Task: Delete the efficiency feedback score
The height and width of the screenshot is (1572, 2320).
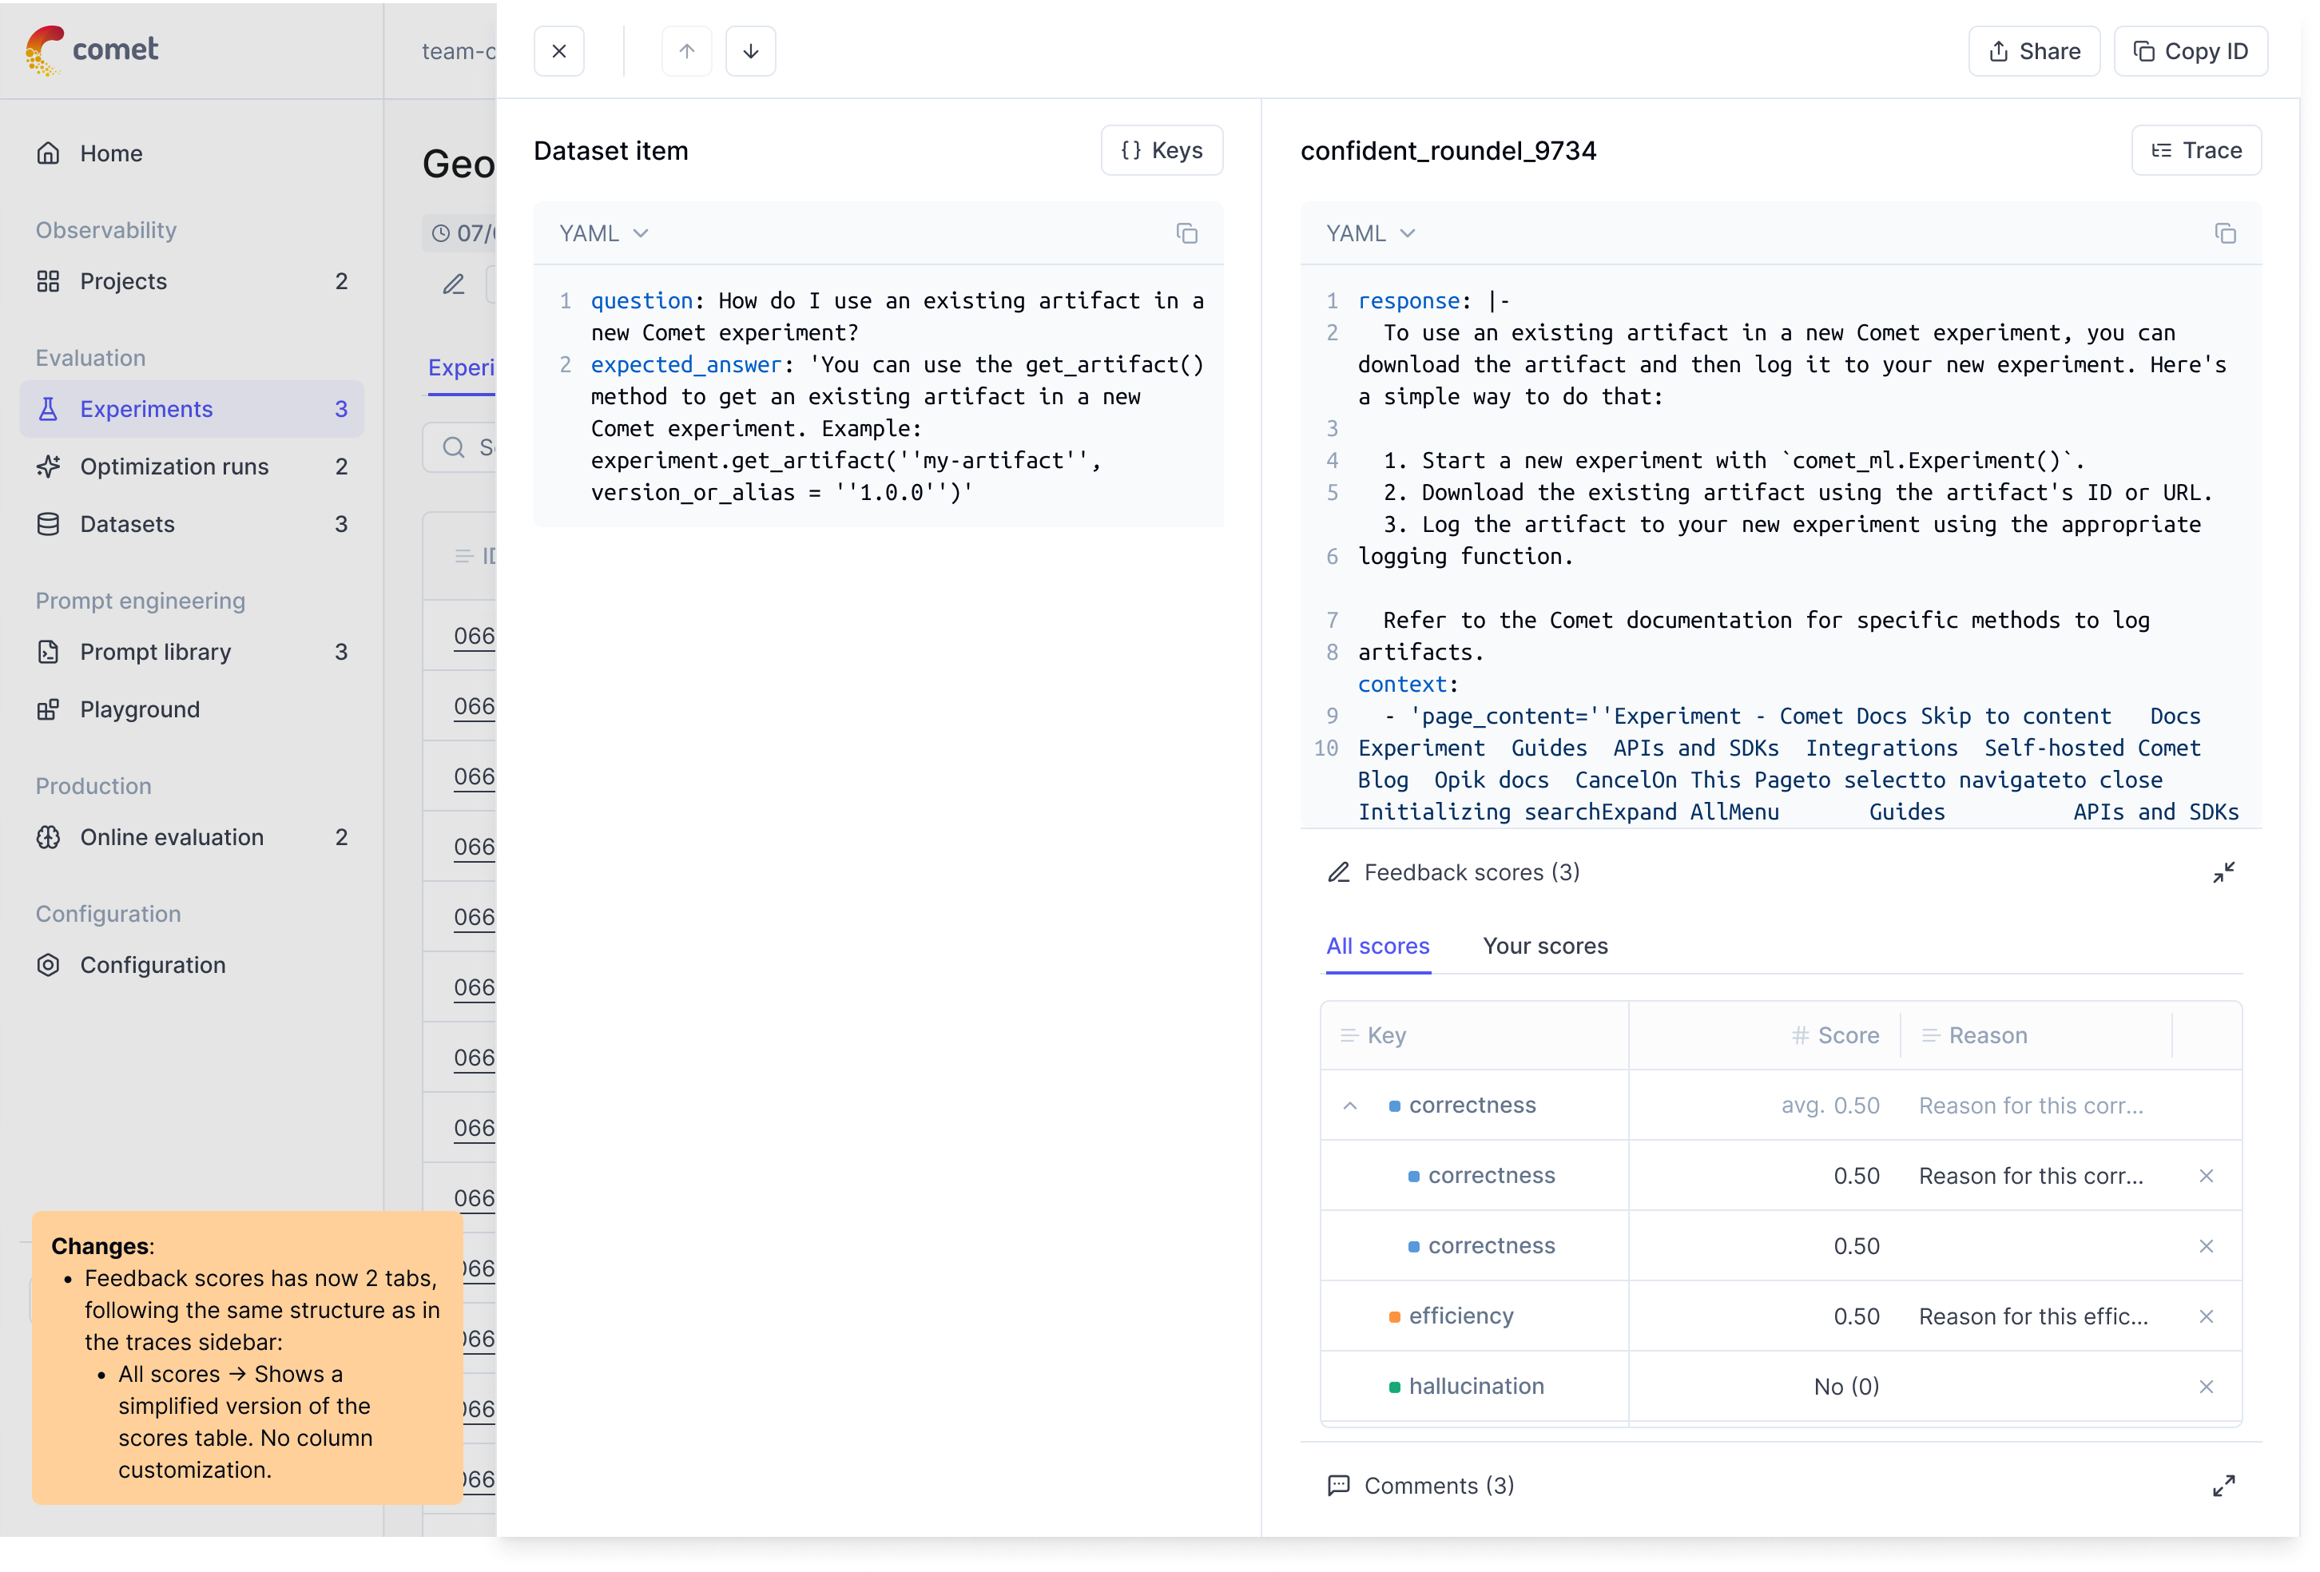Action: (2207, 1316)
